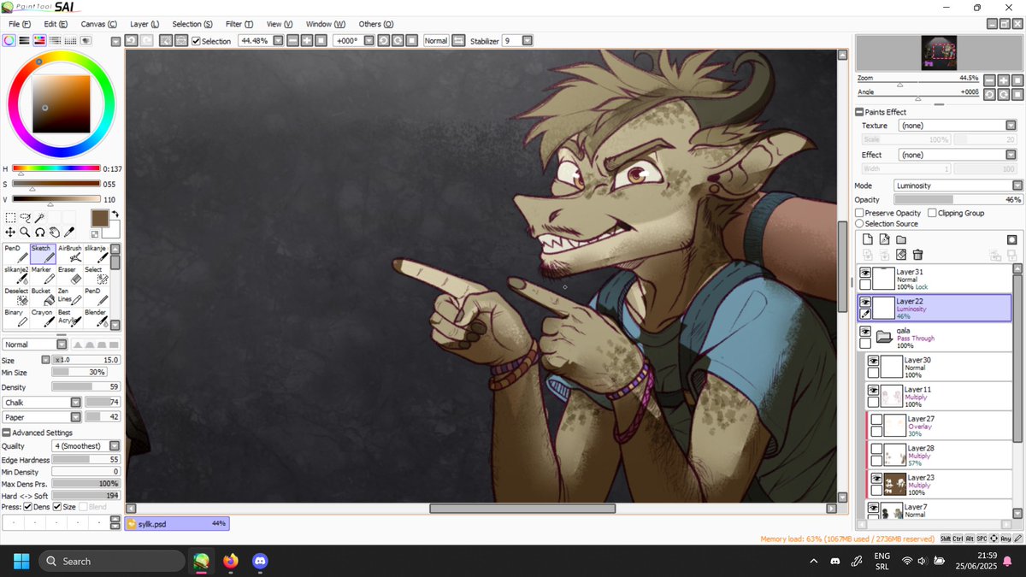Open the Filter menu
The image size is (1026, 577).
coord(238,24)
